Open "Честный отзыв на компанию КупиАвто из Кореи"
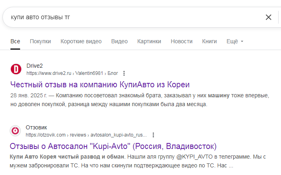 [100, 84]
